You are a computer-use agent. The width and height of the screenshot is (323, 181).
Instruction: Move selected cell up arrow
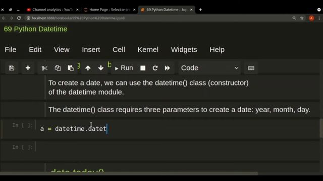point(88,68)
